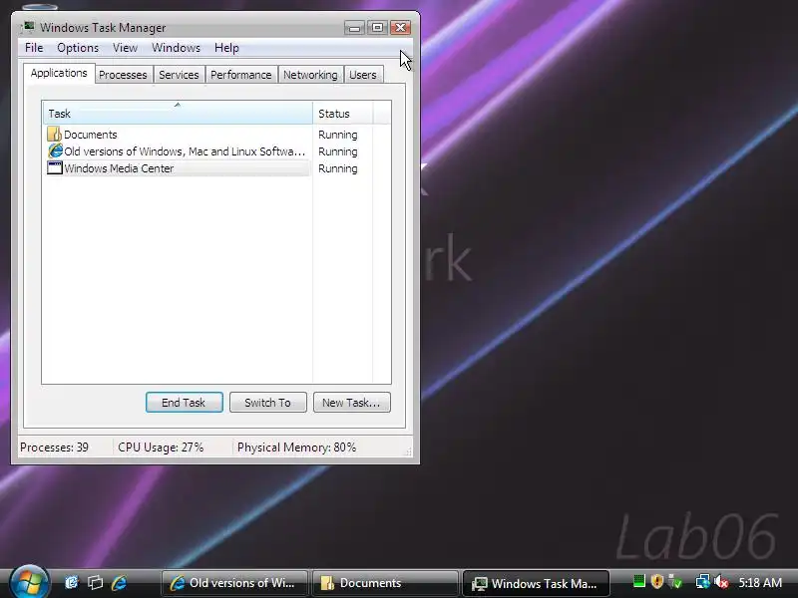Viewport: 798px width, 598px height.
Task: Open the Old versions of Wi... taskbar button
Action: pos(234,583)
